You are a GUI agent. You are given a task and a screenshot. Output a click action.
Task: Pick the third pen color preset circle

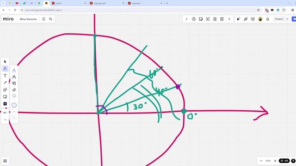point(14,118)
